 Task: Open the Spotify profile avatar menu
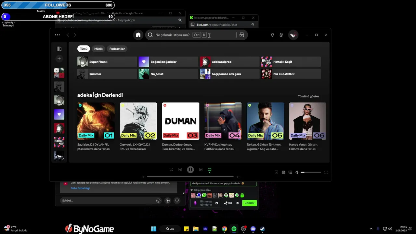(293, 35)
